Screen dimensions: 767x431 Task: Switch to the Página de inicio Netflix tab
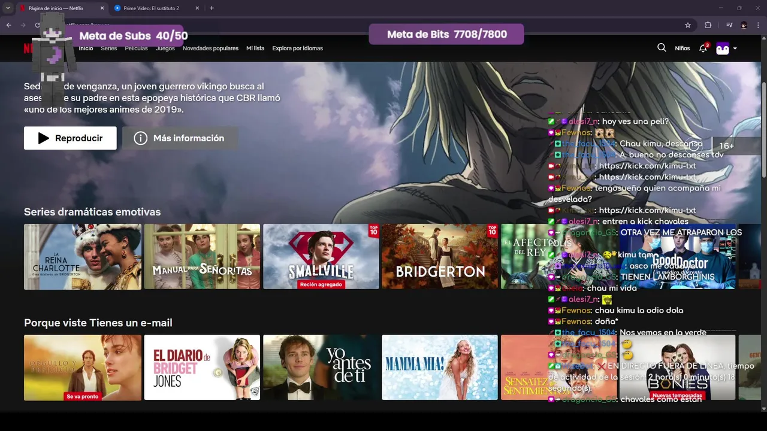click(61, 8)
